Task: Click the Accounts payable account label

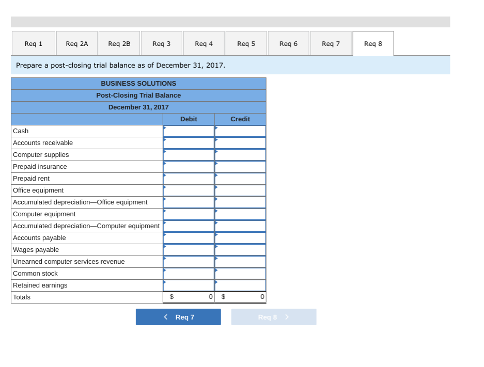Action: point(39,238)
